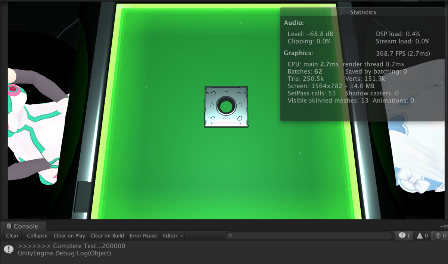This screenshot has width=448, height=264.
Task: Toggle Clear on Play option
Action: pyautogui.click(x=69, y=236)
